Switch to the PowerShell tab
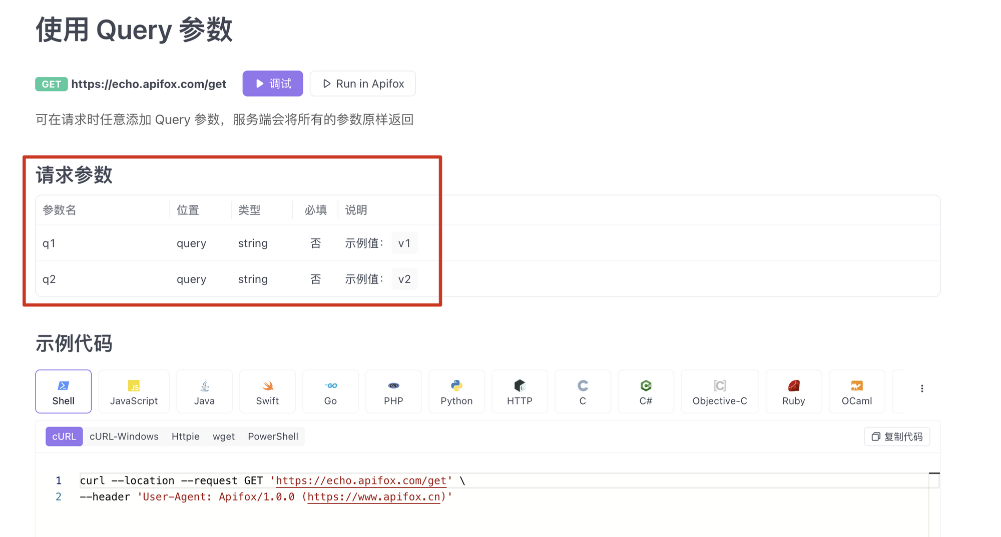Viewport: 1001px width, 537px height. click(273, 436)
